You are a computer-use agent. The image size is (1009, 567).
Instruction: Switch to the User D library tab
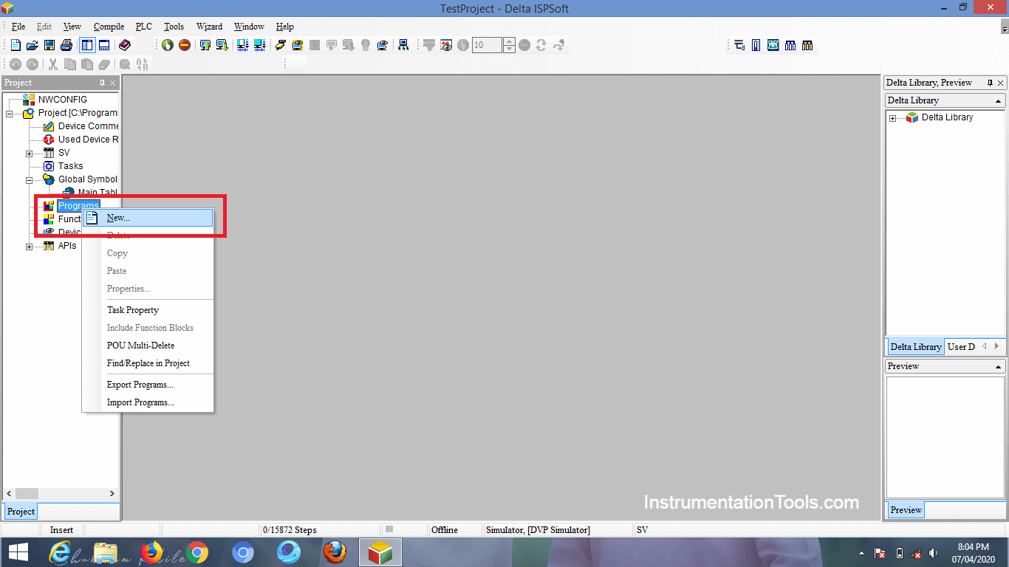(x=961, y=347)
